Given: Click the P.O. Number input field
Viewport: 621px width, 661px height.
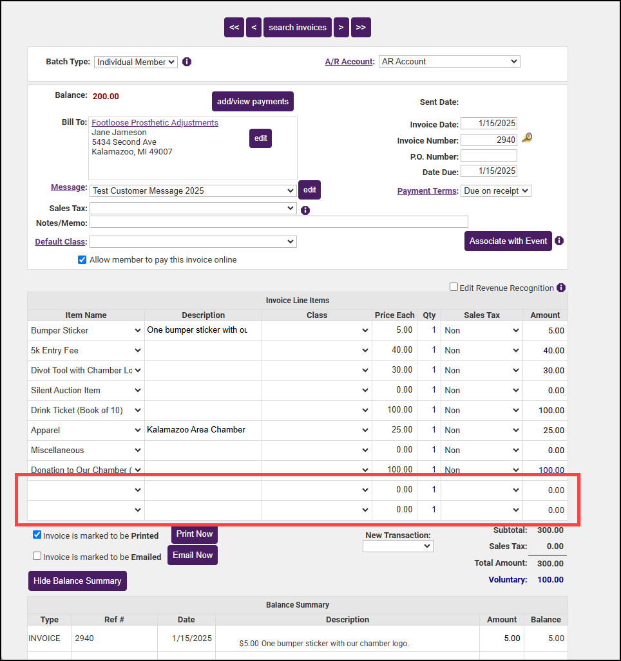Looking at the screenshot, I should (x=488, y=156).
